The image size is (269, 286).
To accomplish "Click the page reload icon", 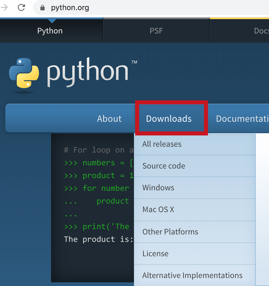I will coord(21,7).
